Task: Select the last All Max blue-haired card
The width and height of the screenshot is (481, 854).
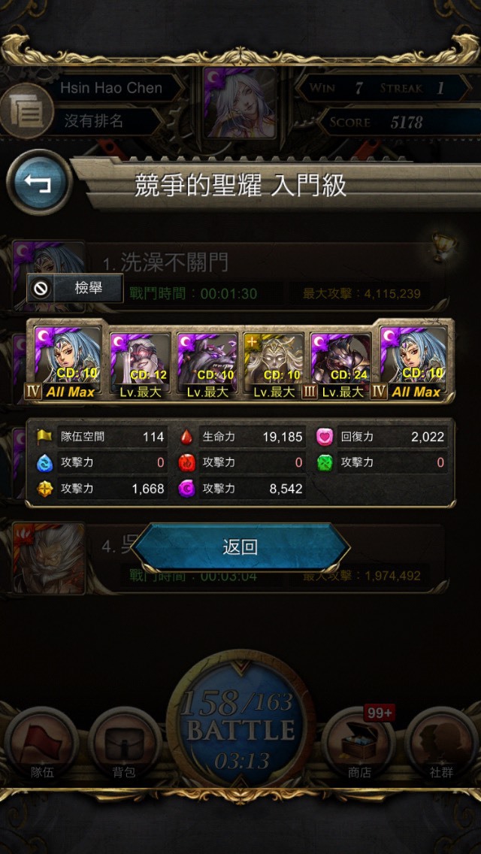Action: click(413, 359)
